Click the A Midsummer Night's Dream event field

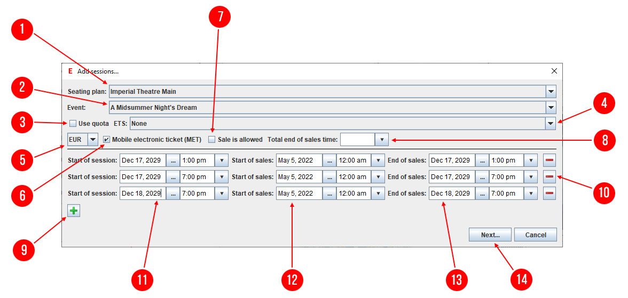327,108
